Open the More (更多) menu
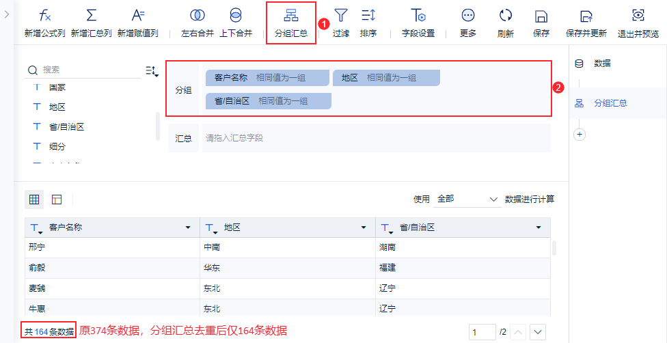 468,23
